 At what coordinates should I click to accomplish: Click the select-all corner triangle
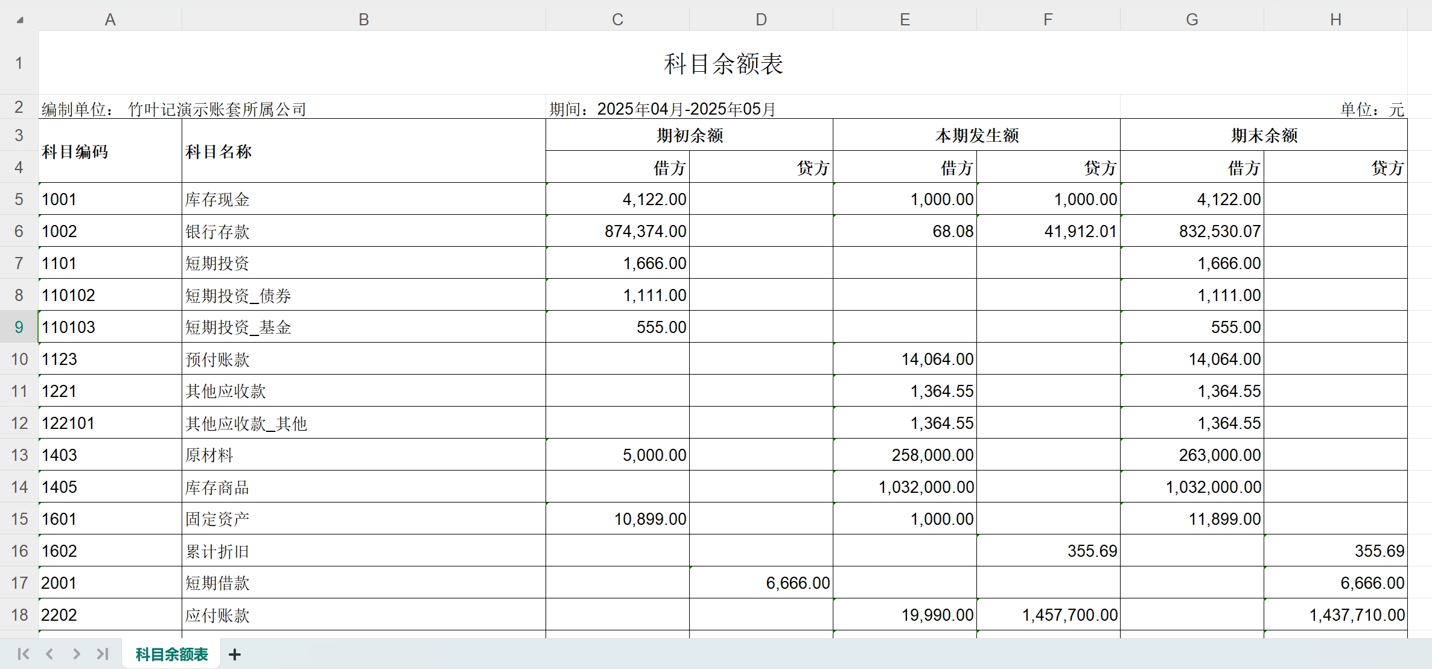(x=20, y=20)
